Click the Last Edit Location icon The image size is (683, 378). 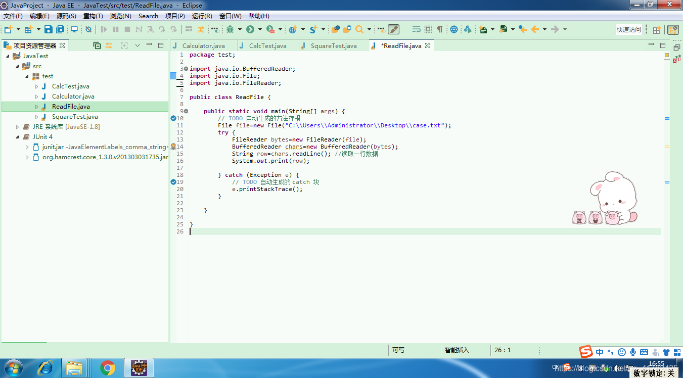[522, 29]
